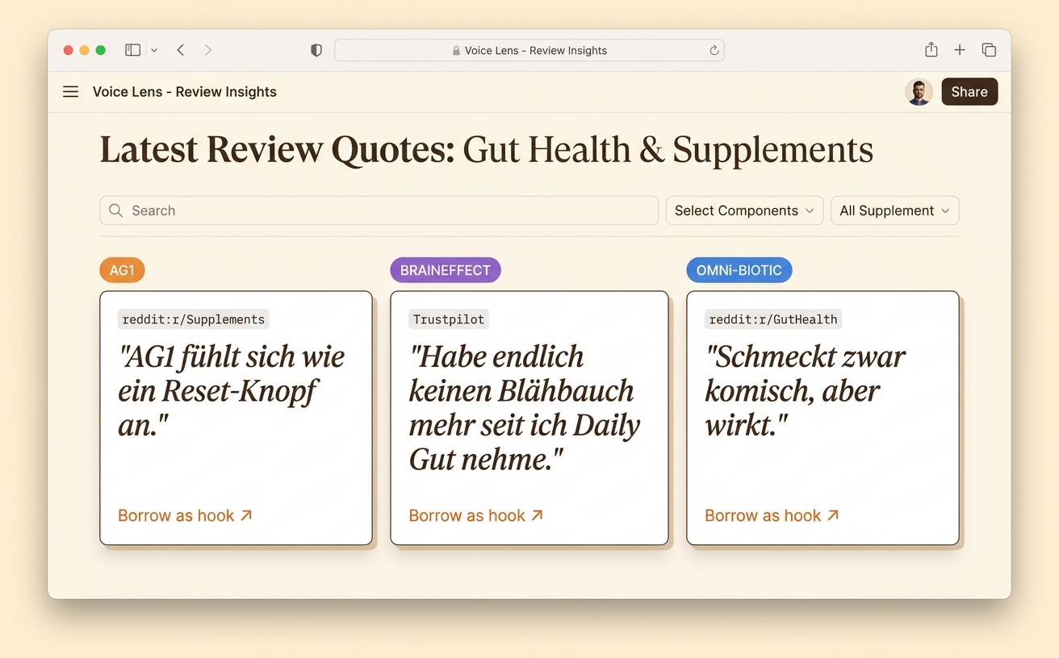Borrow the Braineffect quote as hook
1059x658 pixels.
(475, 515)
